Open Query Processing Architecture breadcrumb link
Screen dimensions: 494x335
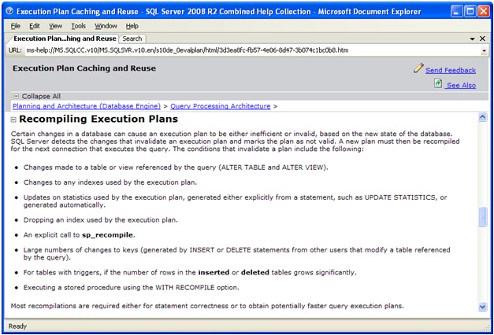coord(221,106)
